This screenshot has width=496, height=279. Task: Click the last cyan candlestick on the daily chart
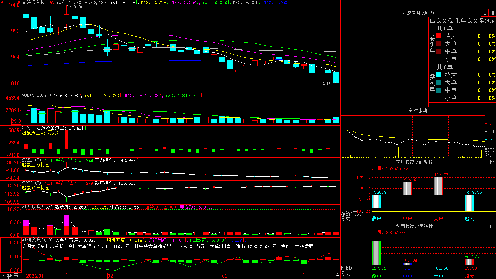336,77
